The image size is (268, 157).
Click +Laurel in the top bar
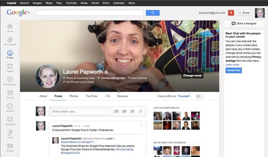point(11,3)
